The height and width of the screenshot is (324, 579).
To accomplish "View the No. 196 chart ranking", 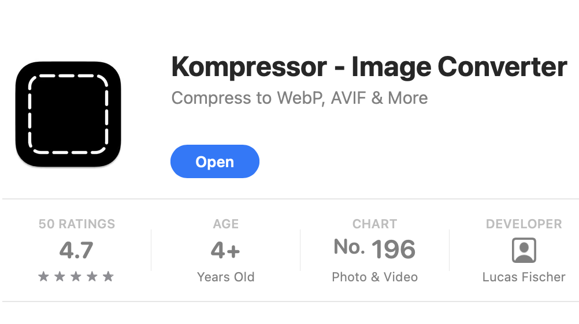I will [374, 250].
